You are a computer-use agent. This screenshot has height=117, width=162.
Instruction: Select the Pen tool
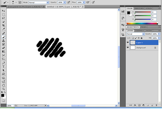pos(4,63)
